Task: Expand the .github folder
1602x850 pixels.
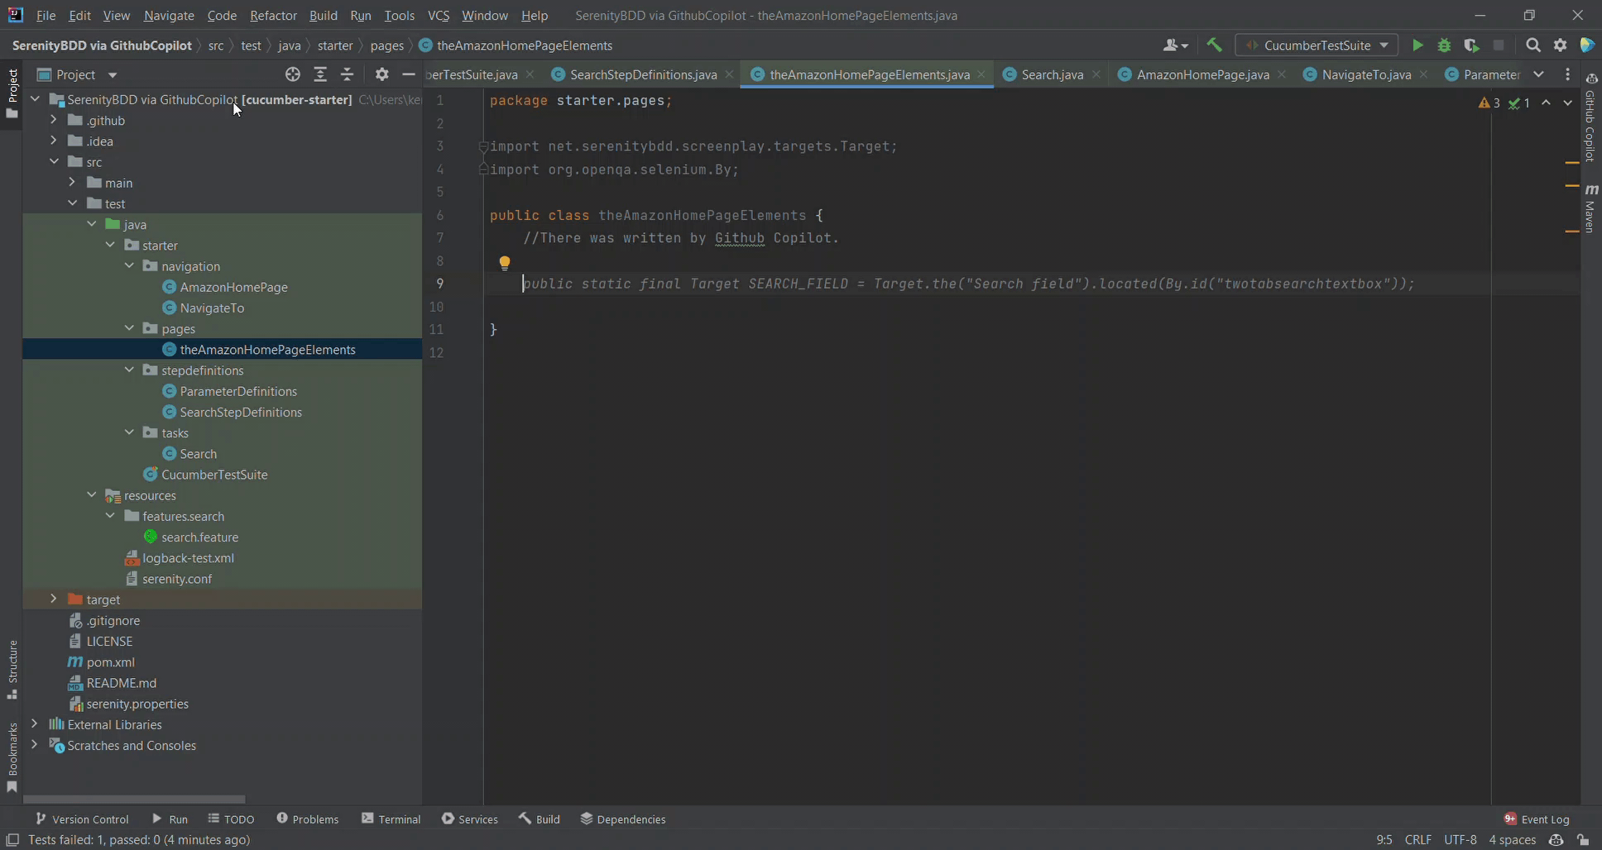Action: click(53, 120)
